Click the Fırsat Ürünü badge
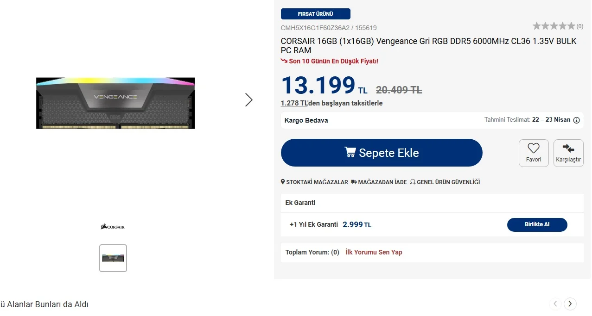Viewport: 592px width, 316px height. (316, 14)
